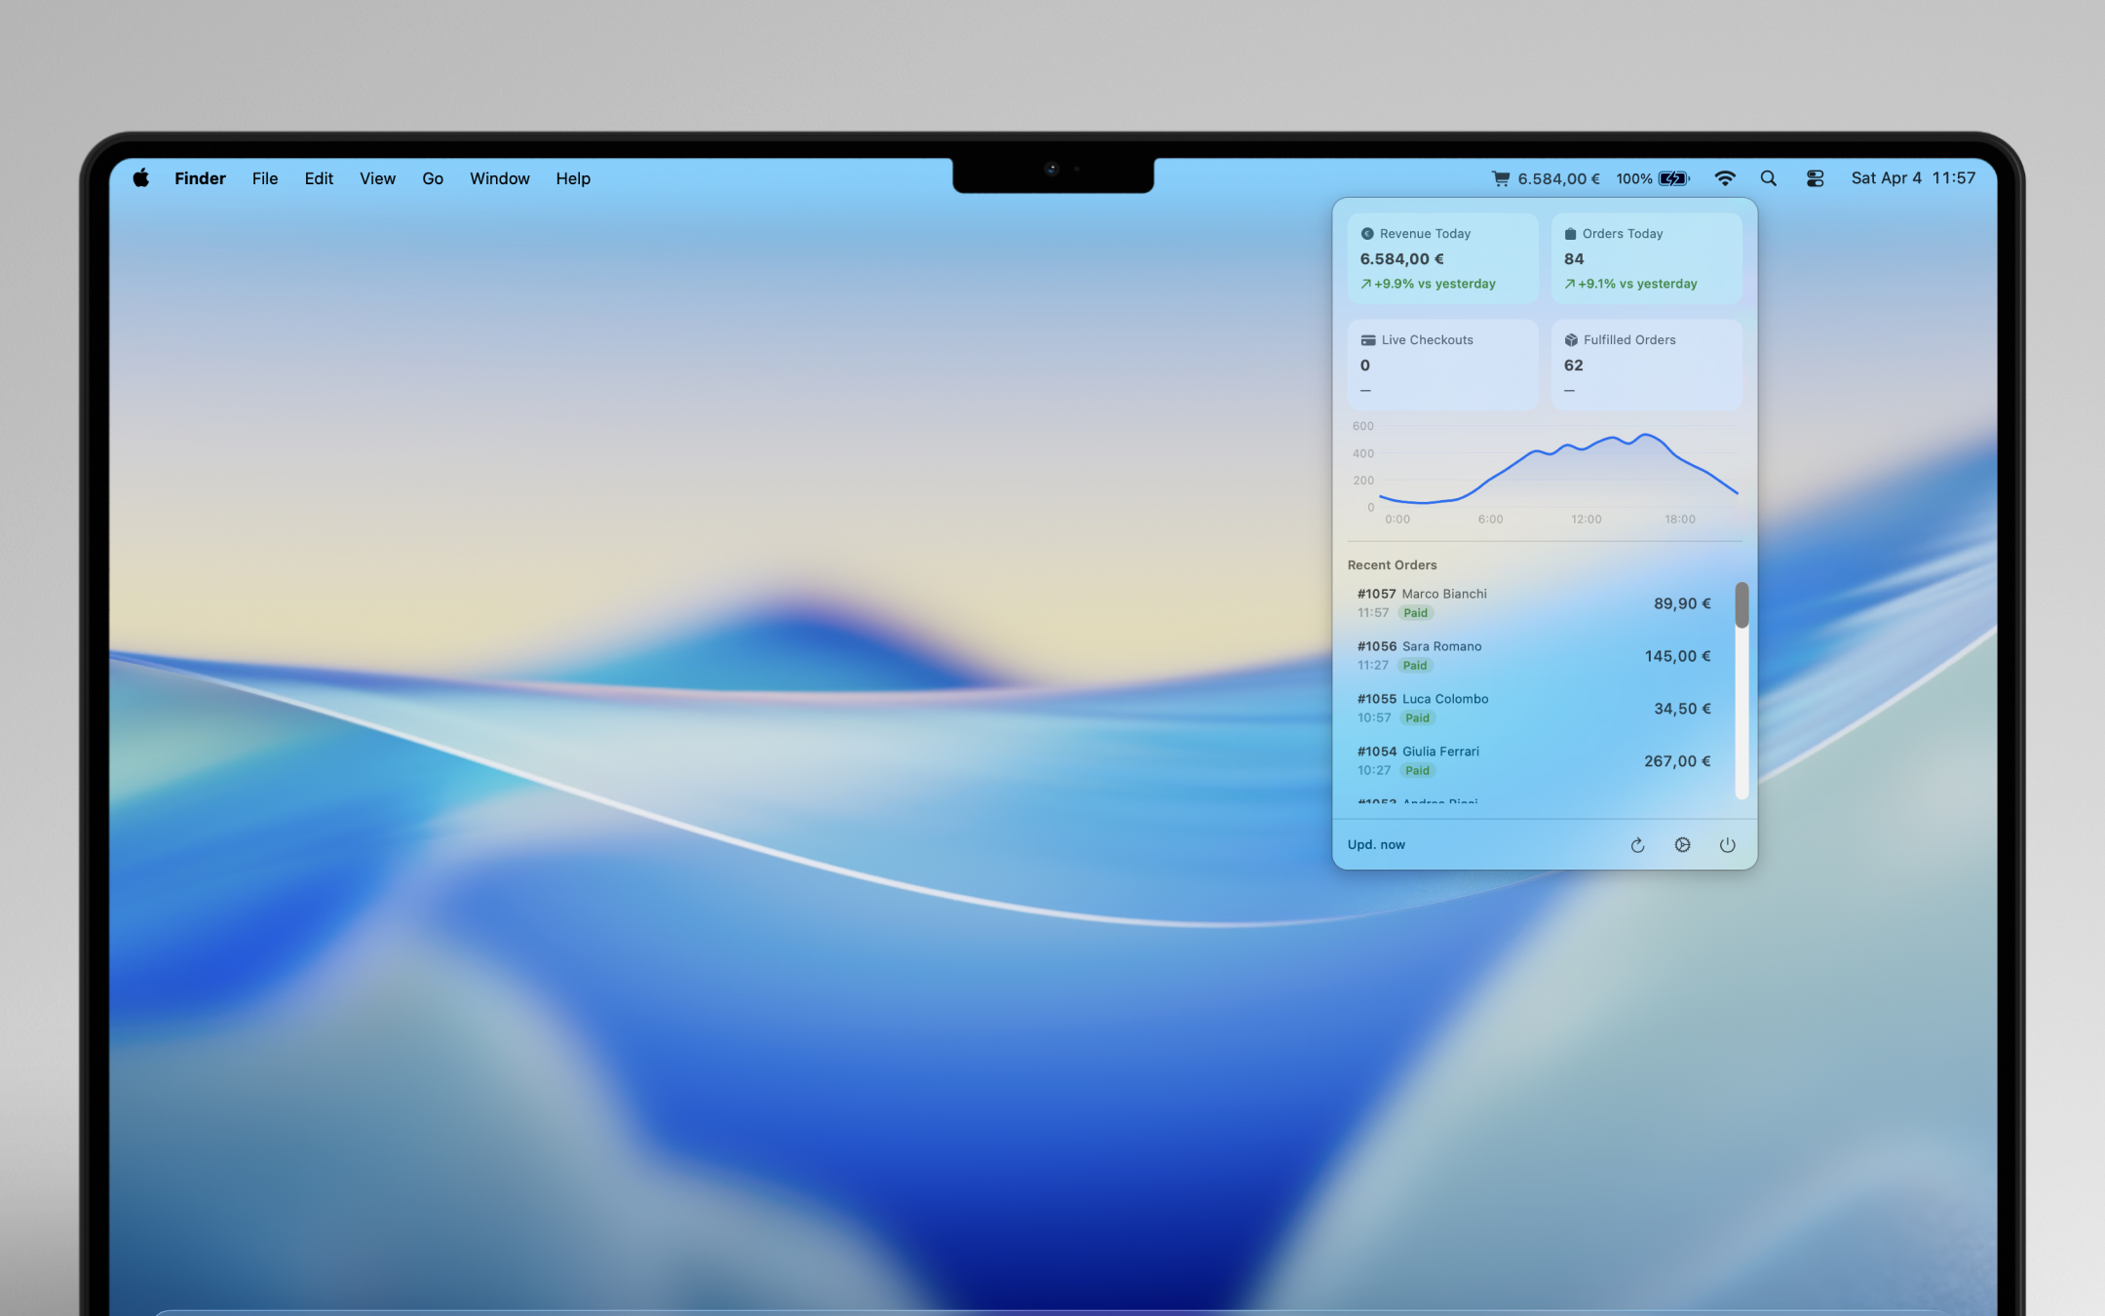Image resolution: width=2105 pixels, height=1316 pixels.
Task: Click the 6.584,00 € menu bar revenue text
Action: pyautogui.click(x=1558, y=178)
